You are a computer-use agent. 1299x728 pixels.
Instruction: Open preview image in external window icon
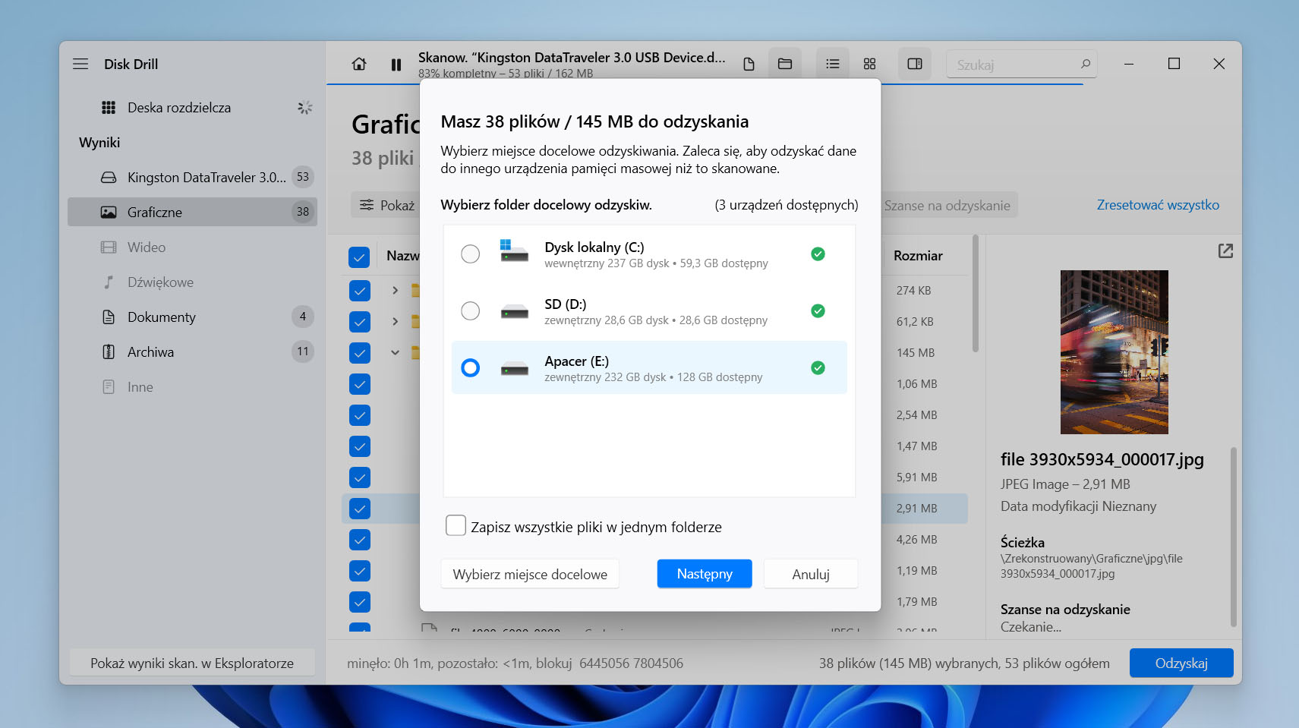(x=1225, y=251)
